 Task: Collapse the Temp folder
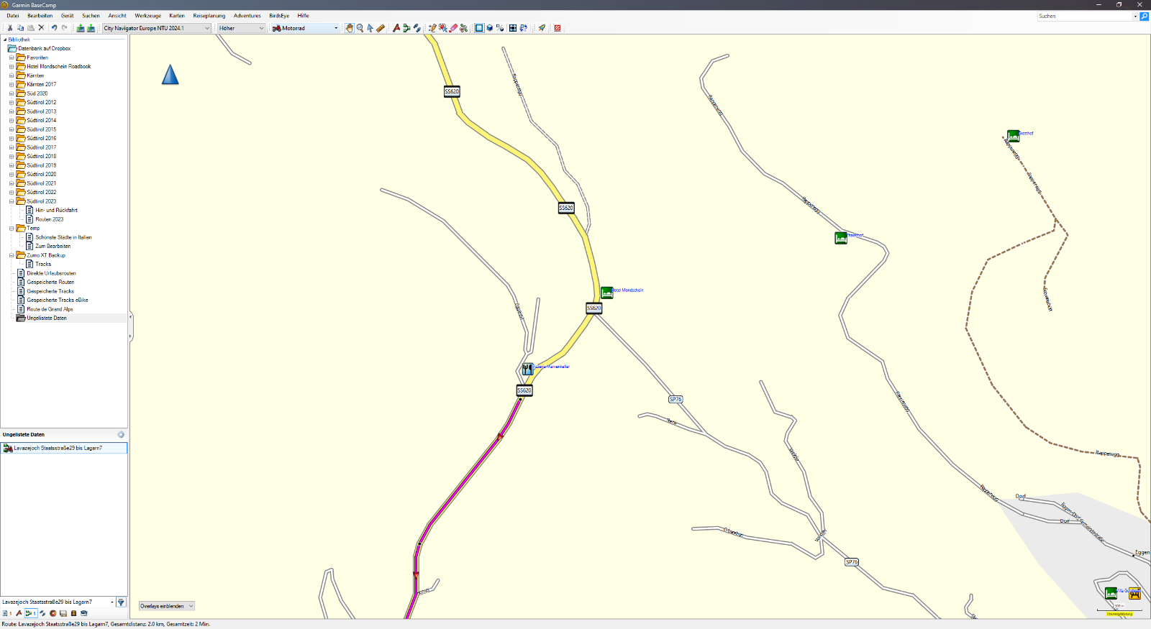(x=12, y=228)
